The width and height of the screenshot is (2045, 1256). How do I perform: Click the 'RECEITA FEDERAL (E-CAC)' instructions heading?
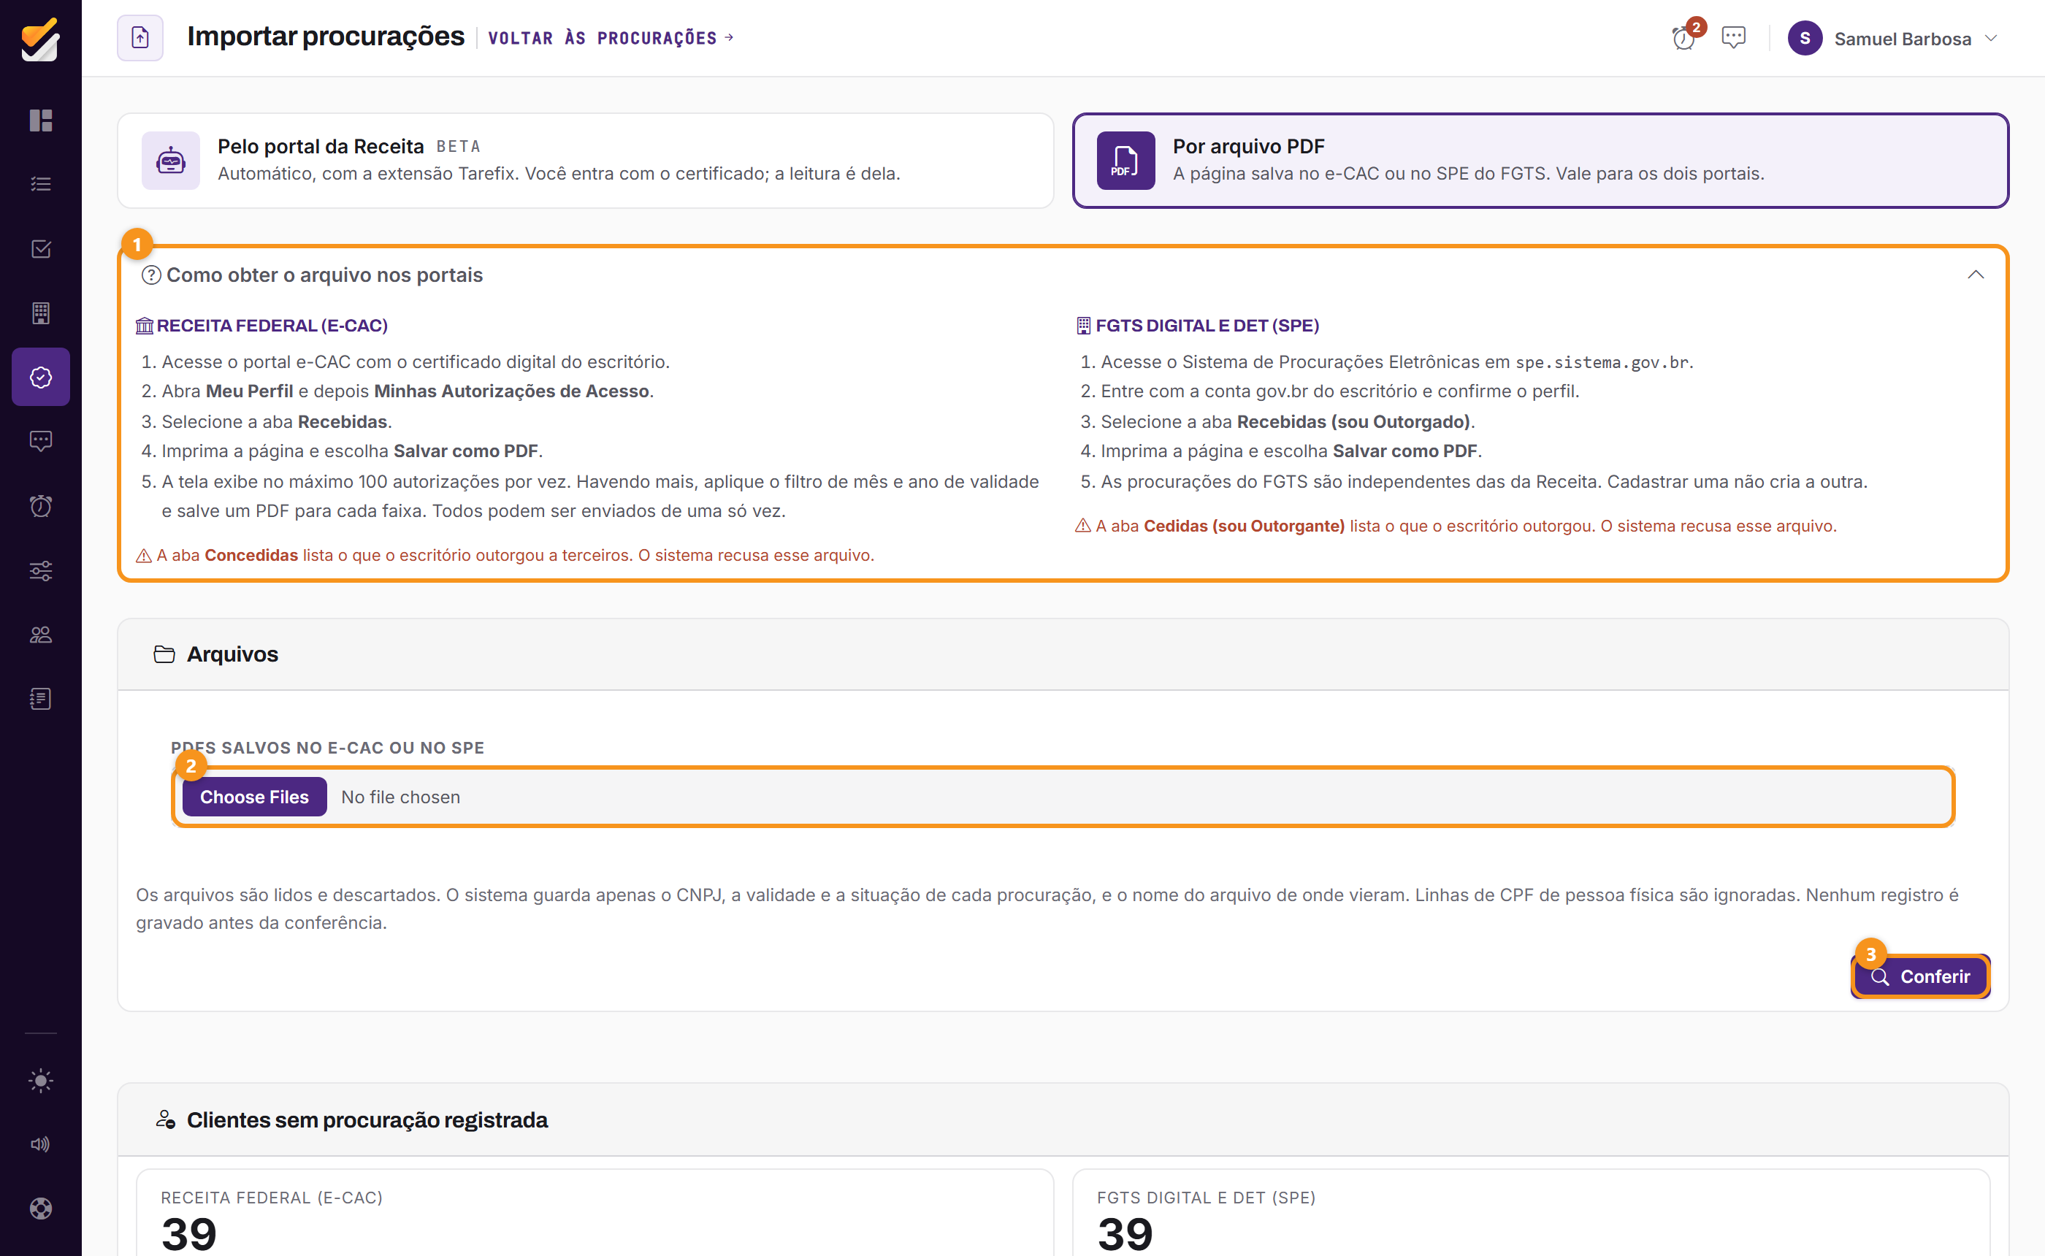tap(272, 326)
